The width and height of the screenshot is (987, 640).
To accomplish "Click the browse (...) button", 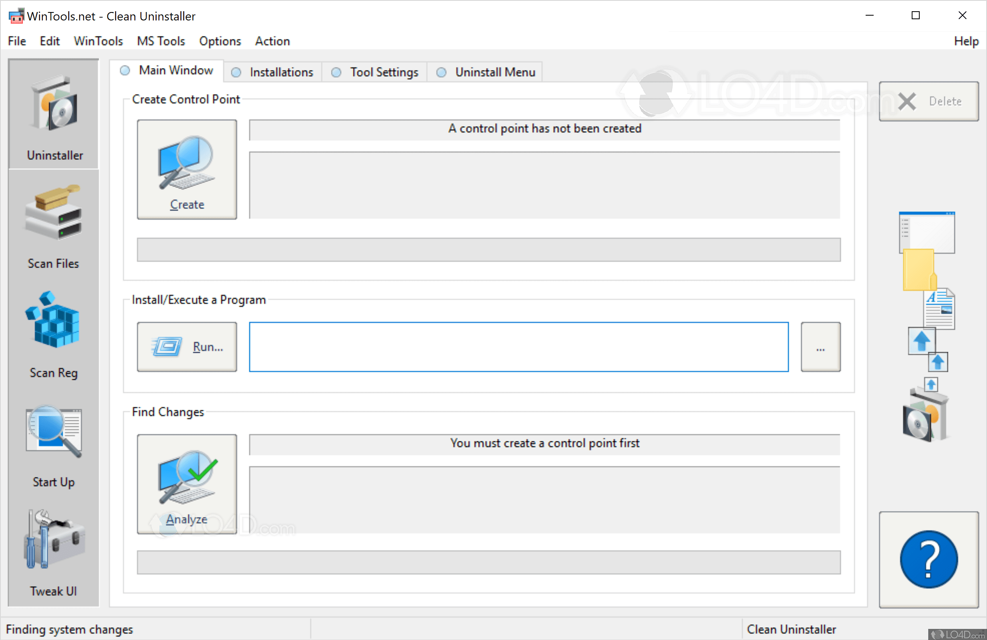I will click(820, 347).
